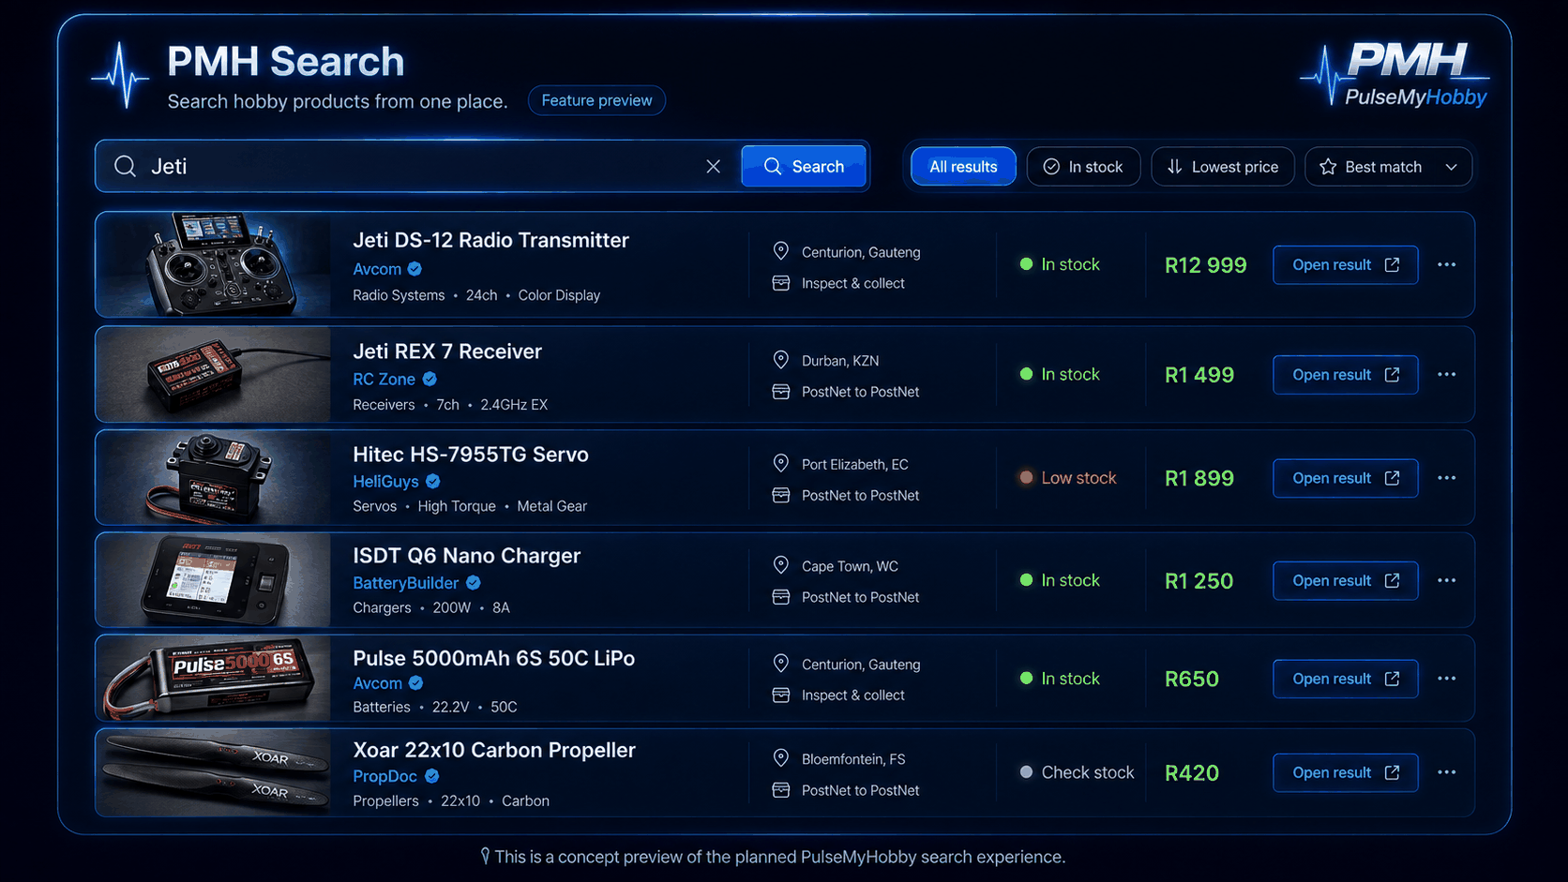Click the location pin icon for Bloemfontein, FS
Image resolution: width=1568 pixels, height=882 pixels.
click(780, 758)
